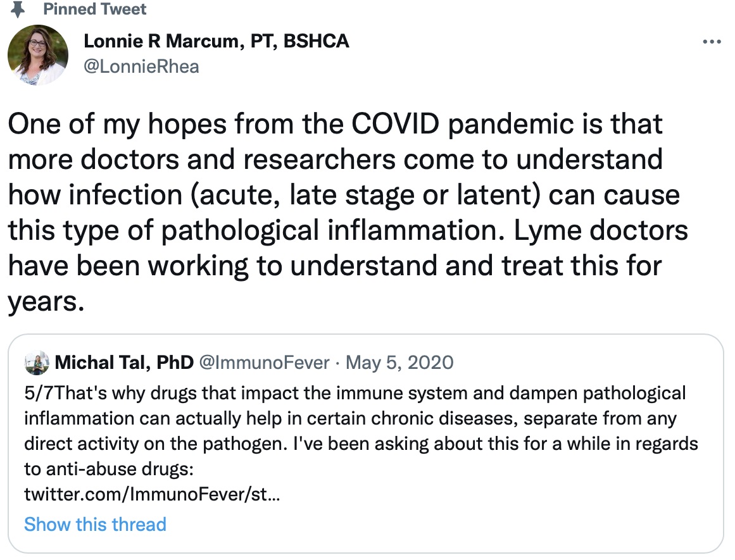Follow the twitter.com/ImmunoFever/st… link
The image size is (735, 560).
pyautogui.click(x=152, y=495)
